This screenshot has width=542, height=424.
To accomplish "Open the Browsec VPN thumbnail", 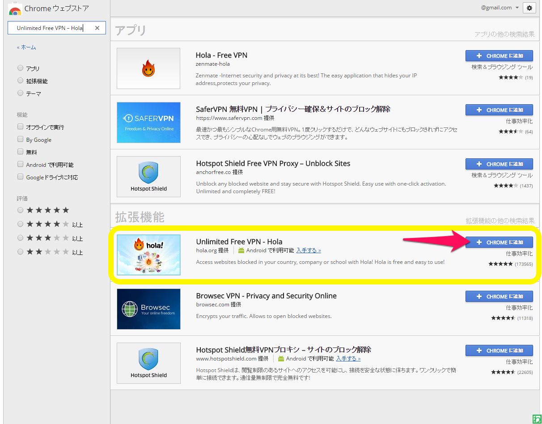I will (148, 309).
